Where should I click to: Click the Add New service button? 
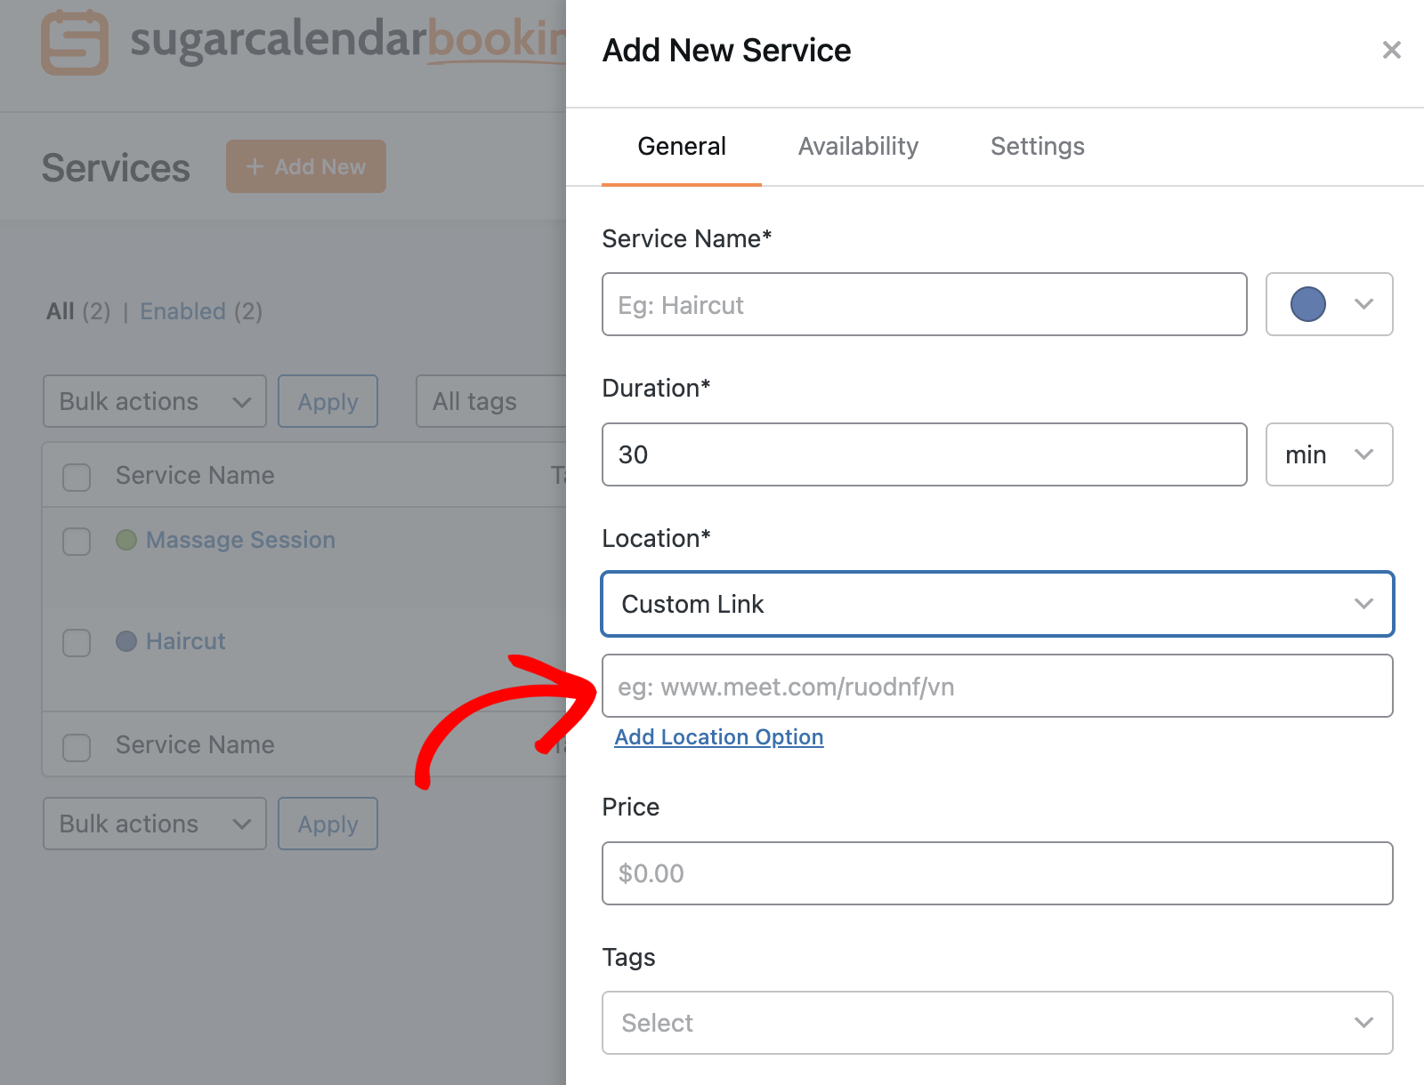[305, 166]
